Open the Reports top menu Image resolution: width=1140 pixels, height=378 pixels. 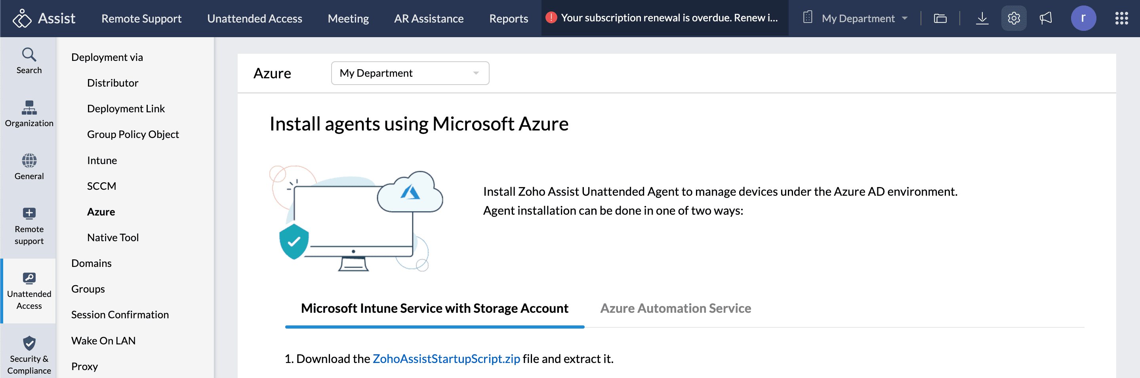[509, 18]
